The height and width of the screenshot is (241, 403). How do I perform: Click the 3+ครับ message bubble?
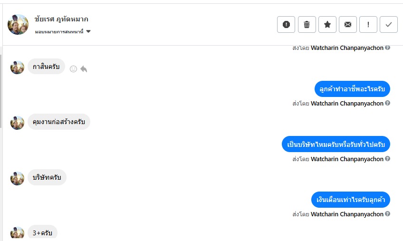point(42,233)
